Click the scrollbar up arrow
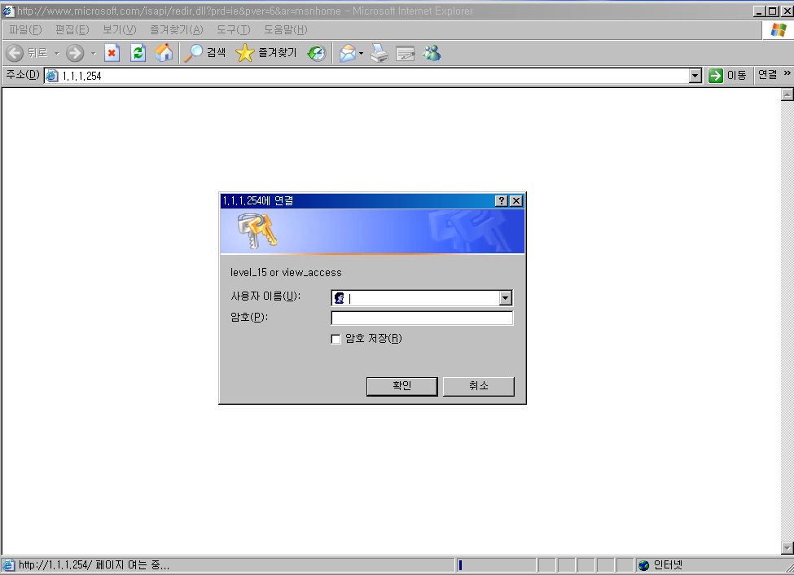 point(787,94)
